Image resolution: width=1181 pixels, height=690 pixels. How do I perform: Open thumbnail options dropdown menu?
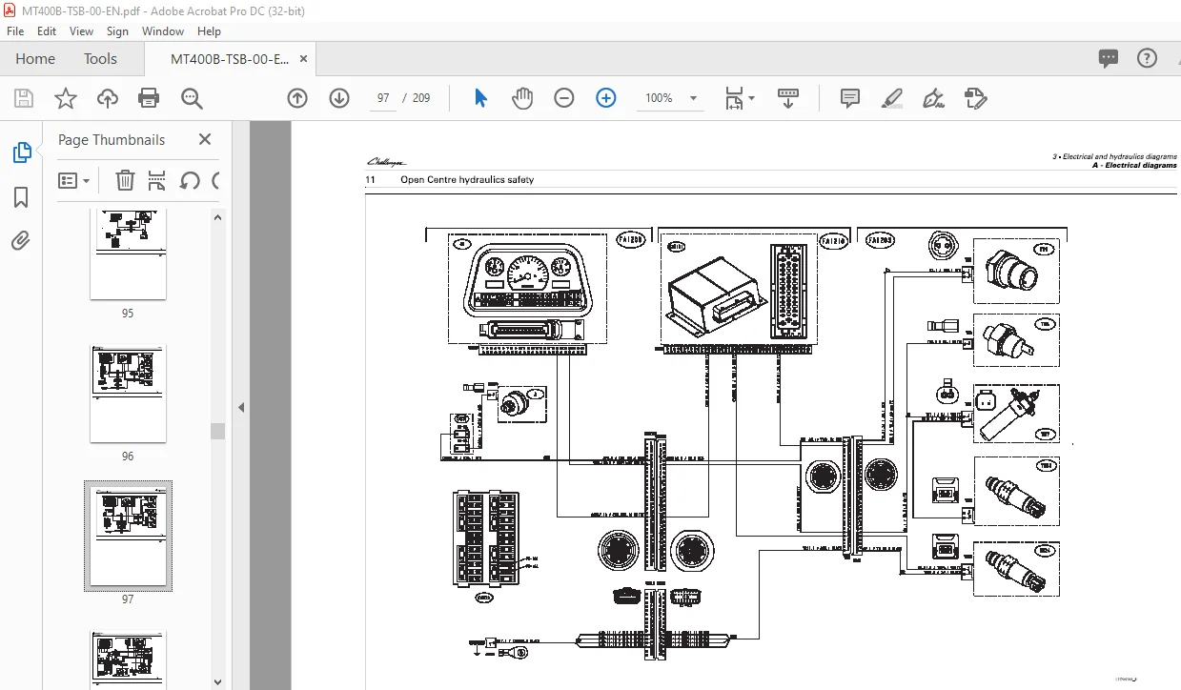74,180
